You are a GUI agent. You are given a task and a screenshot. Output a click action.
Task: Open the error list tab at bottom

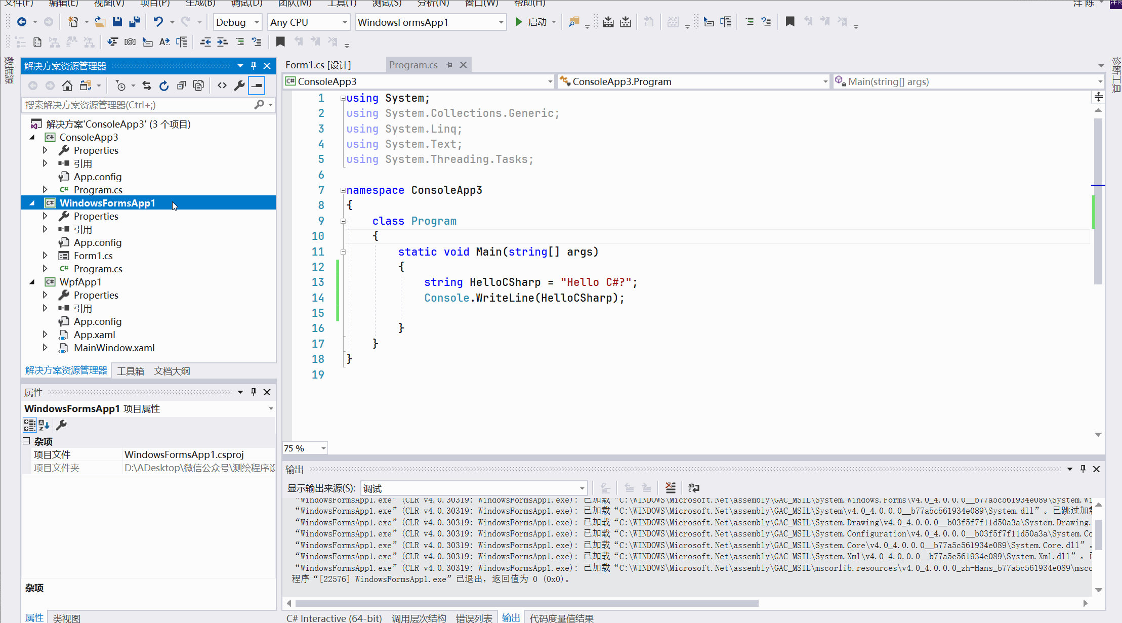tap(474, 618)
